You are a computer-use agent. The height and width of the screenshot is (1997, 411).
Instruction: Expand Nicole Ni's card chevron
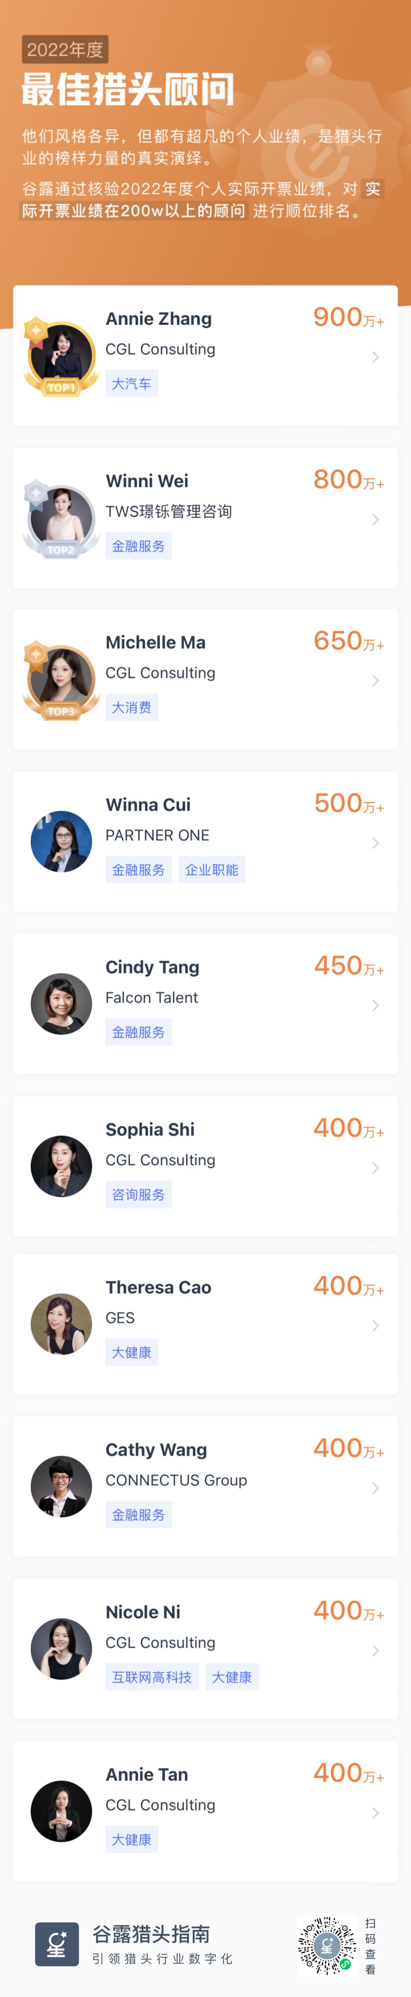click(375, 1651)
